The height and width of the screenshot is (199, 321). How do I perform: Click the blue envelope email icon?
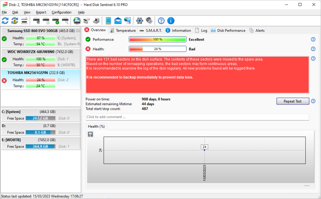[x=118, y=21]
